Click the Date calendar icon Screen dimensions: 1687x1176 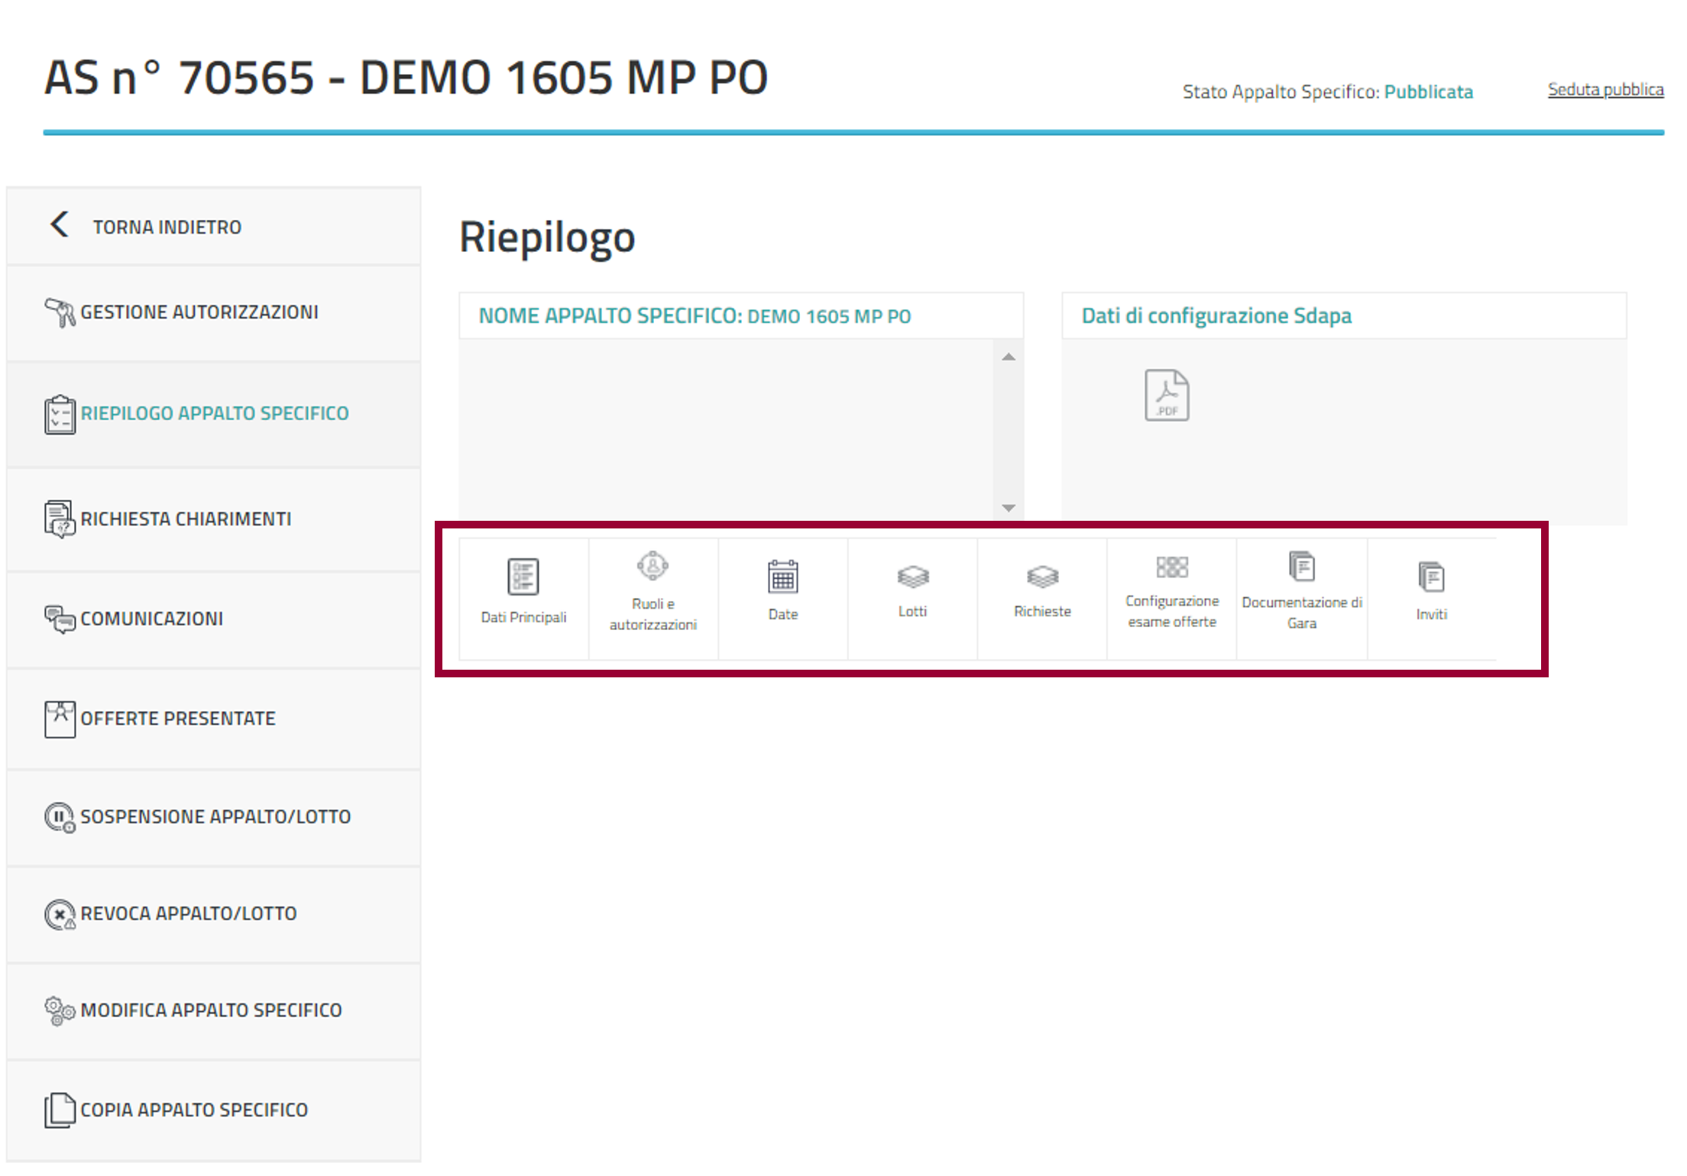(x=782, y=577)
